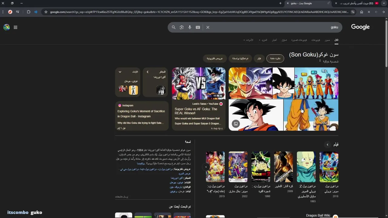Image resolution: width=388 pixels, height=218 pixels.
Task: Click the right-pointing navigation arrow in toolbar
Action: 383,12
